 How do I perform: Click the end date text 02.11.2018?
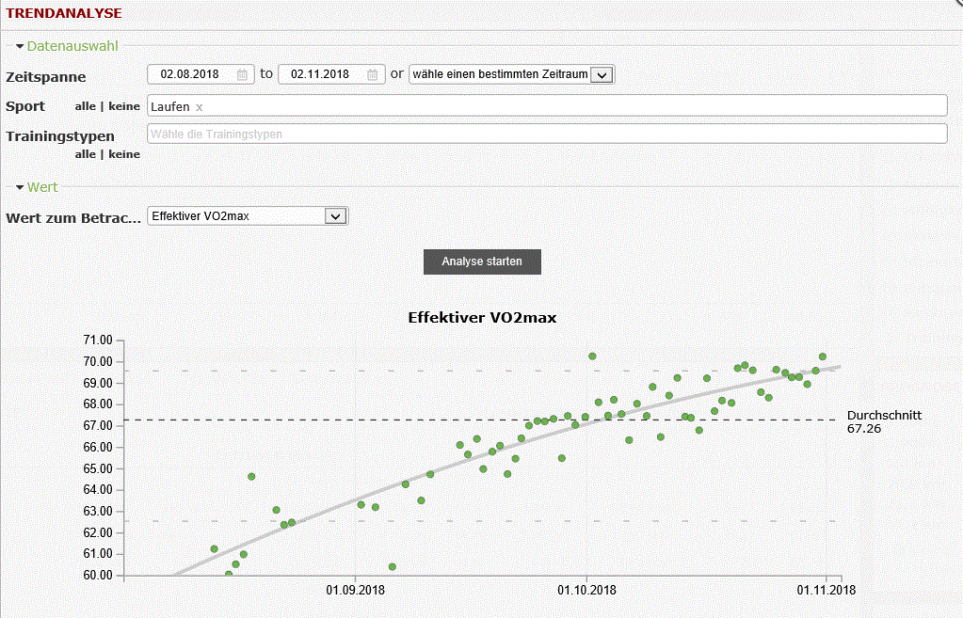320,74
